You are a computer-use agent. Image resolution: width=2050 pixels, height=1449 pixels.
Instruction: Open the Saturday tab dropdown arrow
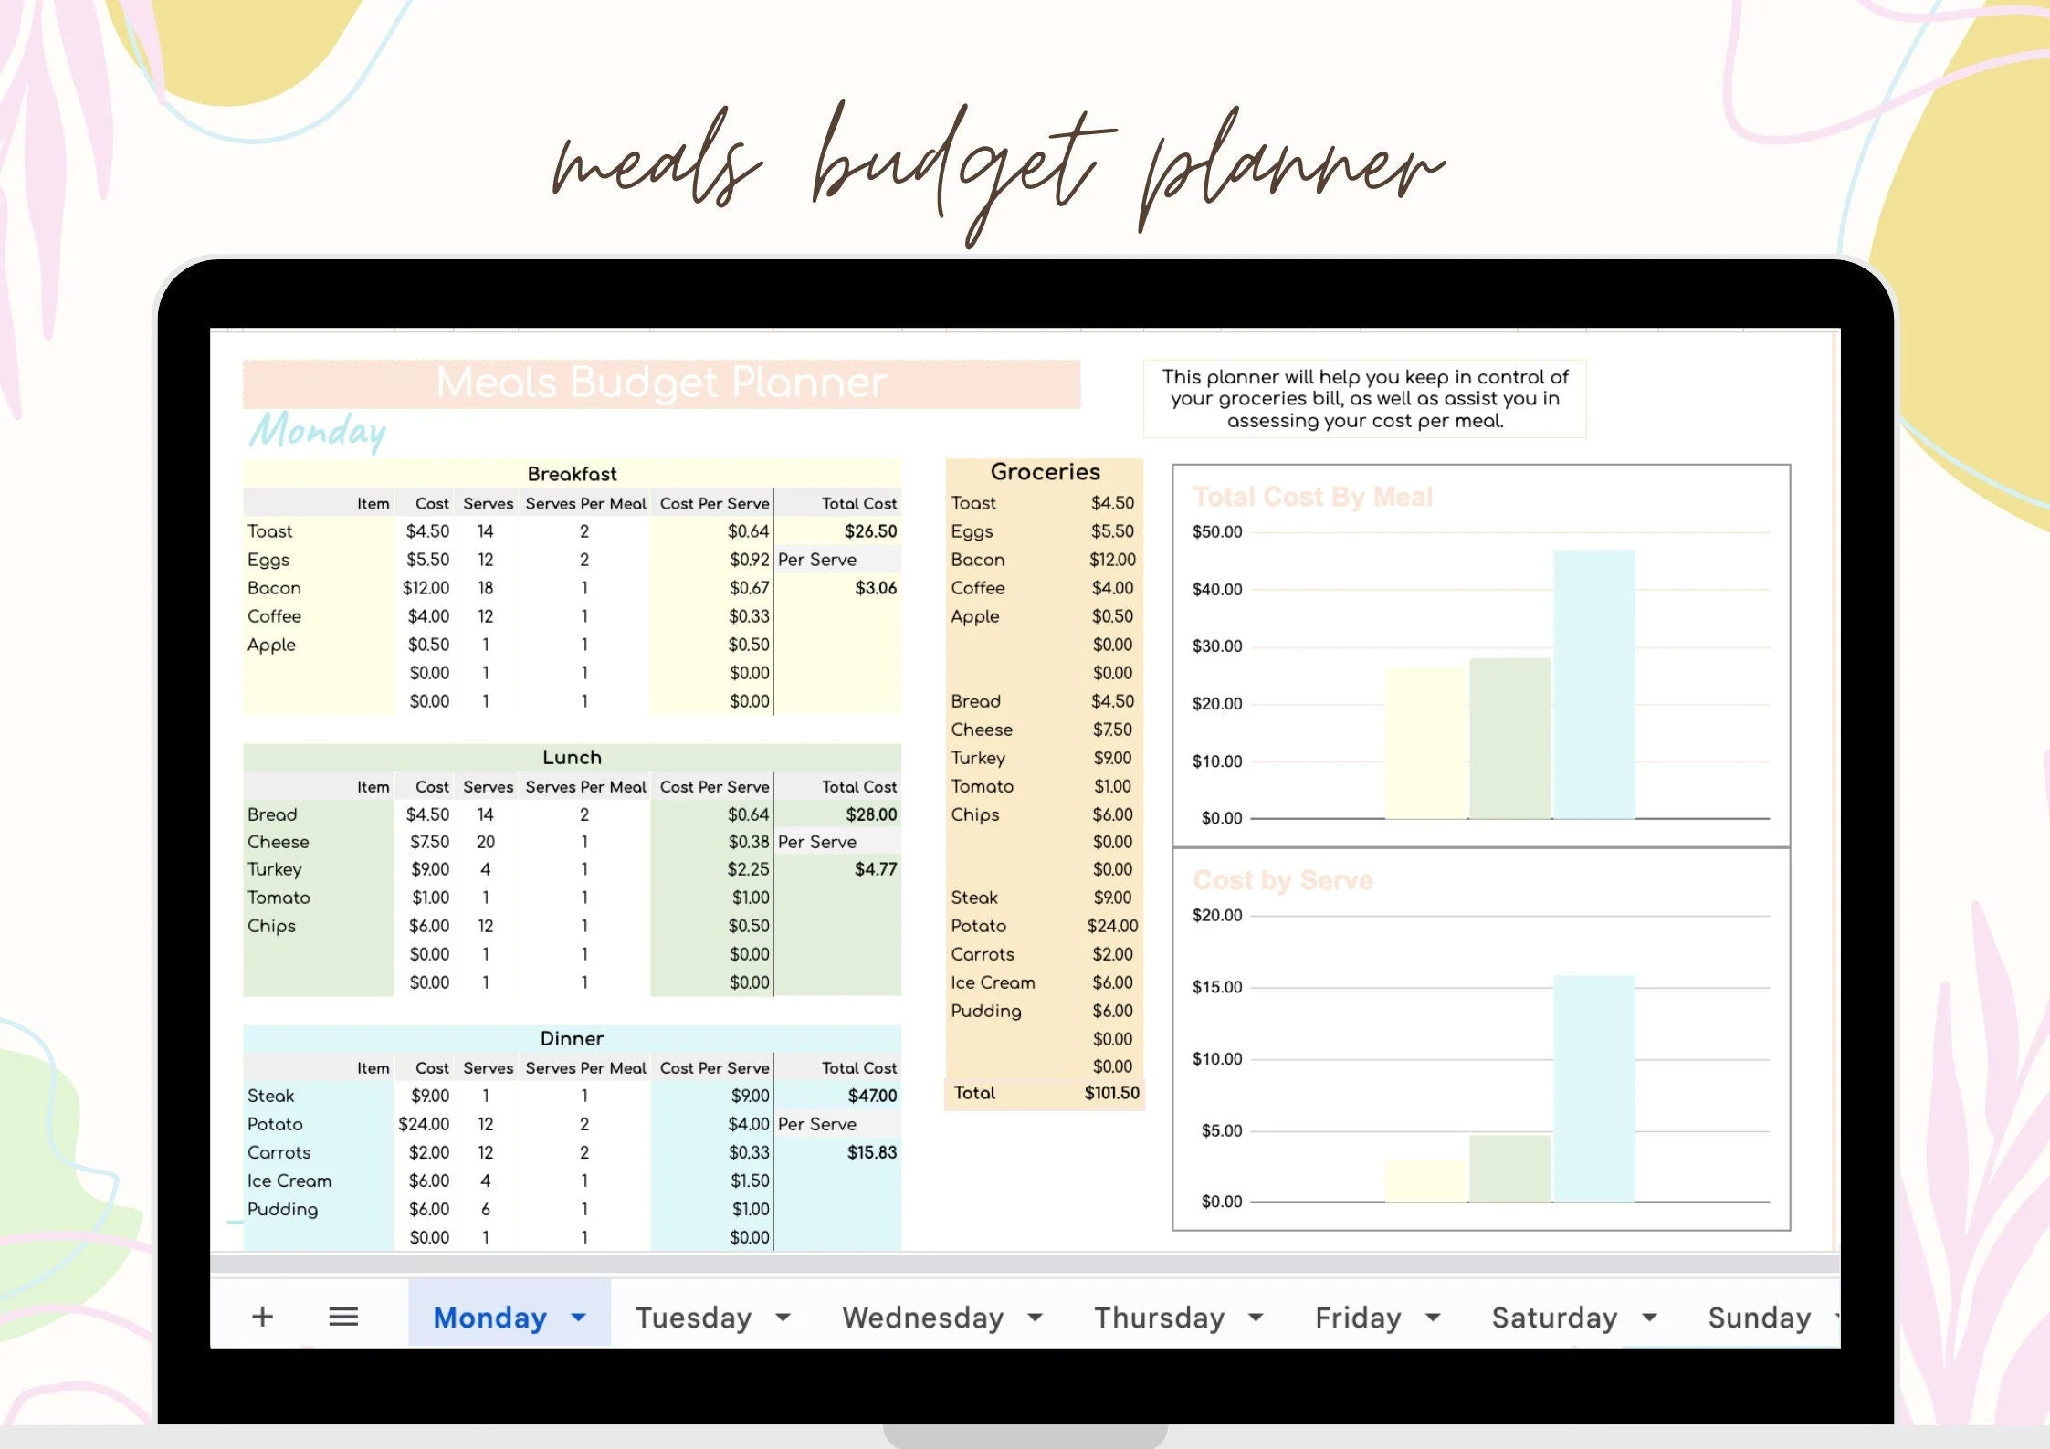pyautogui.click(x=1649, y=1318)
